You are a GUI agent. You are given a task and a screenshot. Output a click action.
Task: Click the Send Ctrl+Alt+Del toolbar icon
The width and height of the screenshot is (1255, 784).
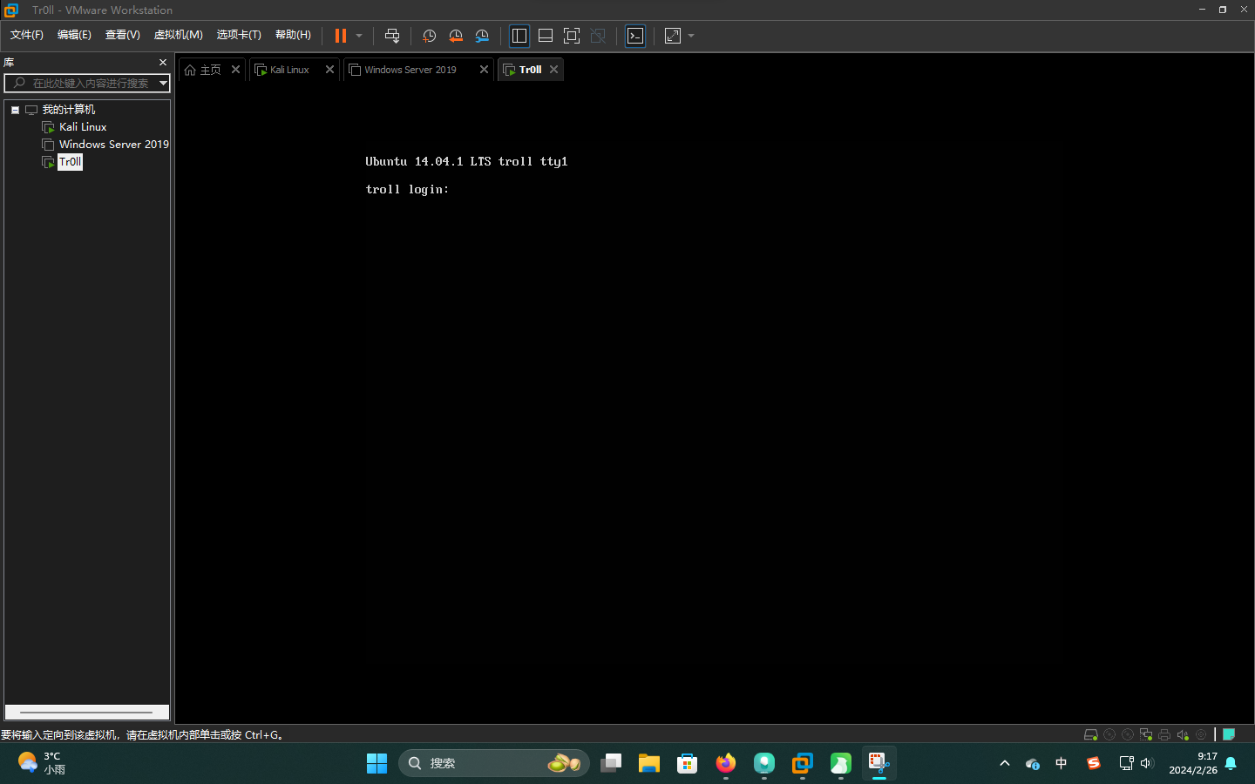[x=392, y=36]
